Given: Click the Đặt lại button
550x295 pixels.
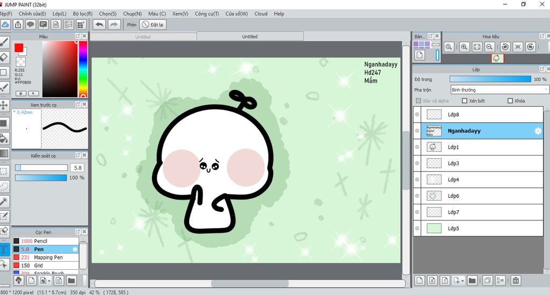Looking at the screenshot, I should tap(153, 25).
